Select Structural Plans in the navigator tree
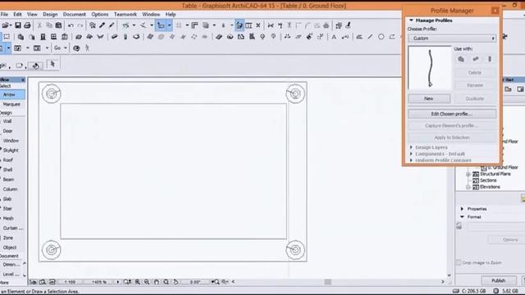 click(495, 174)
